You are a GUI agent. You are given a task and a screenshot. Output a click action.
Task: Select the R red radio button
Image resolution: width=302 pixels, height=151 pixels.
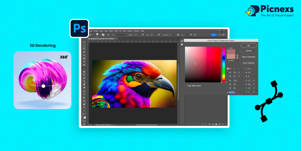pos(228,80)
